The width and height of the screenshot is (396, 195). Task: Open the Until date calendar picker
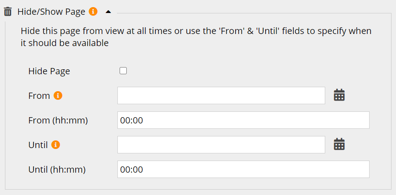click(x=339, y=144)
